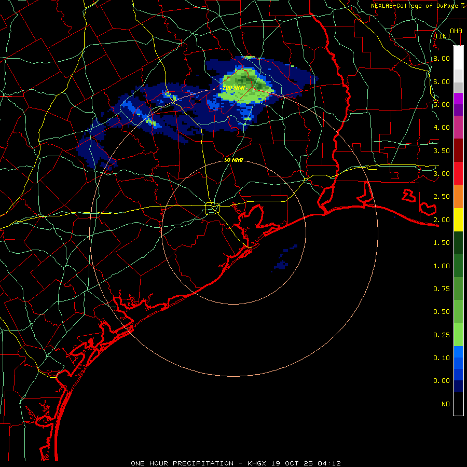This screenshot has height=467, width=467.
Task: Click the yellow Houston highway loop
Action: [x=212, y=208]
